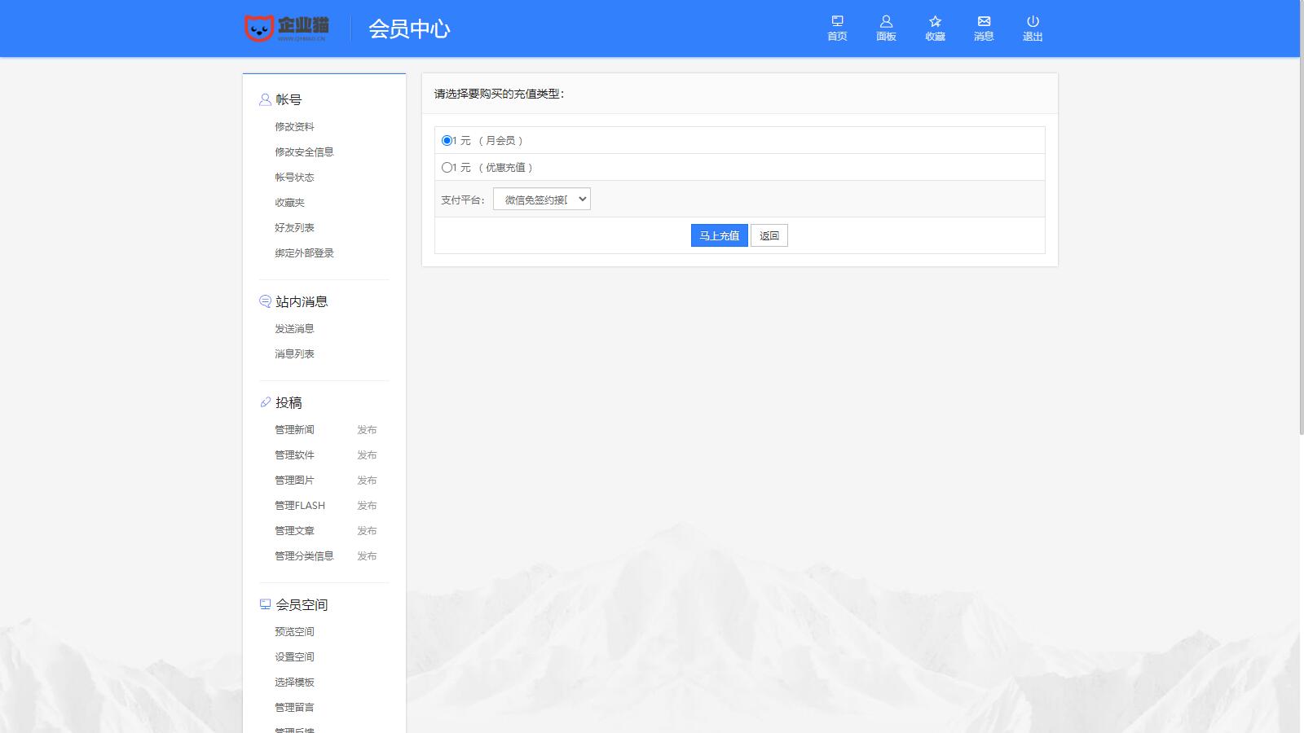This screenshot has height=733, width=1304.
Task: Click the 返回 back button
Action: (x=769, y=235)
